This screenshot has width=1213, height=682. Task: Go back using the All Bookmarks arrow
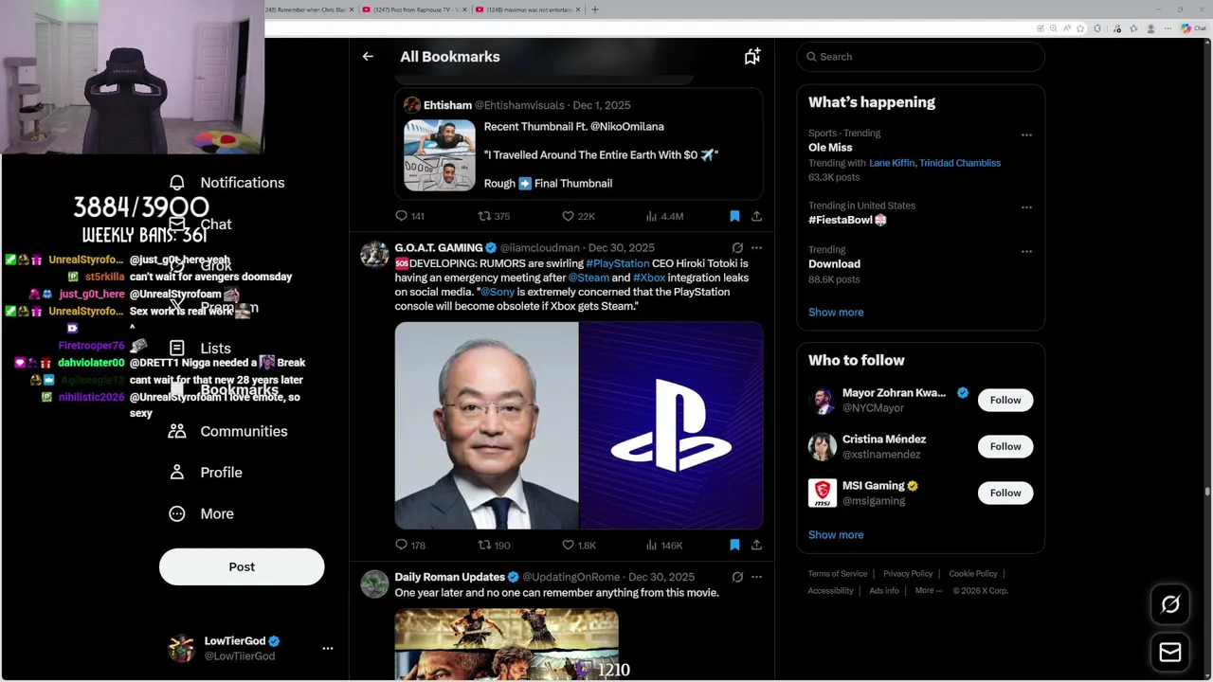coord(368,57)
